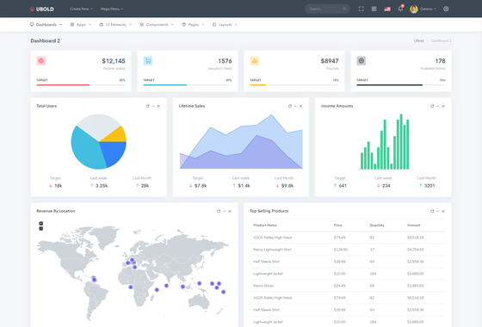Click the tallest green income bar

click(401, 142)
